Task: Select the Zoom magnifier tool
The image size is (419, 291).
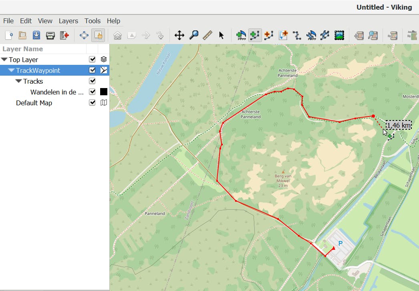Action: pos(194,35)
